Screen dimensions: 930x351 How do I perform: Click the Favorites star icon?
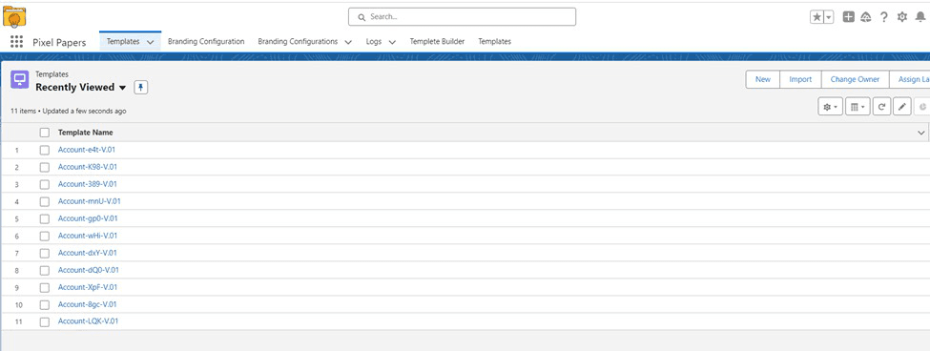pyautogui.click(x=816, y=17)
